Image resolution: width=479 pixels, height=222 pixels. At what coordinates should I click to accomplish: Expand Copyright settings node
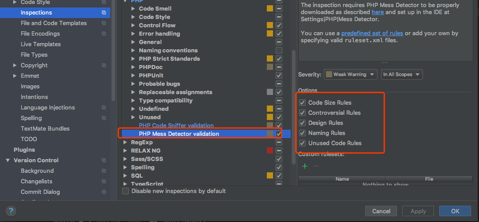pyautogui.click(x=15, y=65)
